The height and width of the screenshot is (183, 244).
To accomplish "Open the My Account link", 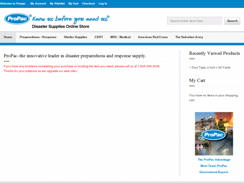I will [x=38, y=4].
